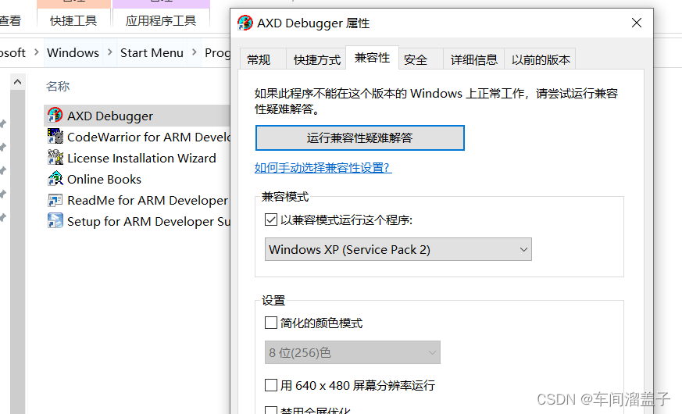
Task: Close the AXD Debugger 属性 dialog
Action: pos(637,23)
